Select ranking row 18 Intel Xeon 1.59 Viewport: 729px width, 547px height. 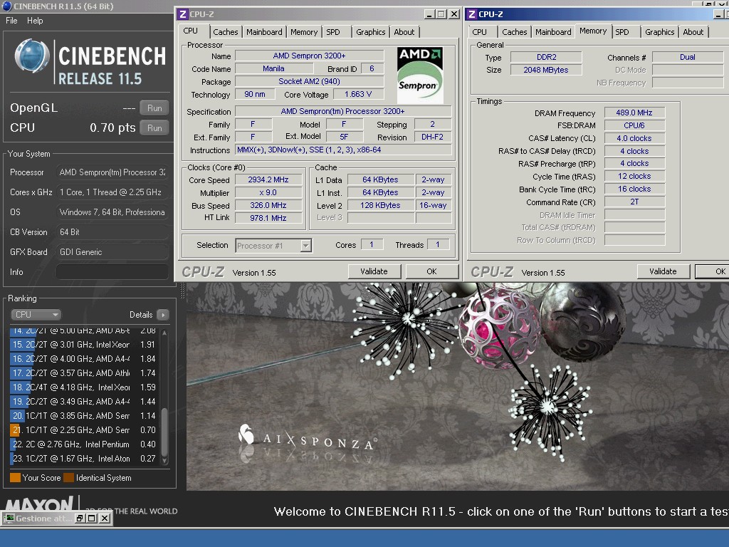coord(84,387)
